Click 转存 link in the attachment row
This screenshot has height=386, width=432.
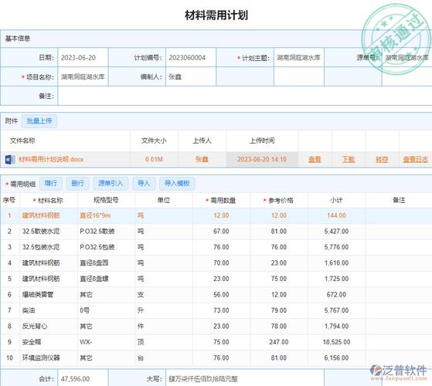tap(382, 159)
